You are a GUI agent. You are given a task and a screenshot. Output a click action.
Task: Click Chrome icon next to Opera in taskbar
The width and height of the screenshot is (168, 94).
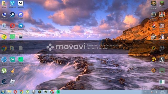21,92
